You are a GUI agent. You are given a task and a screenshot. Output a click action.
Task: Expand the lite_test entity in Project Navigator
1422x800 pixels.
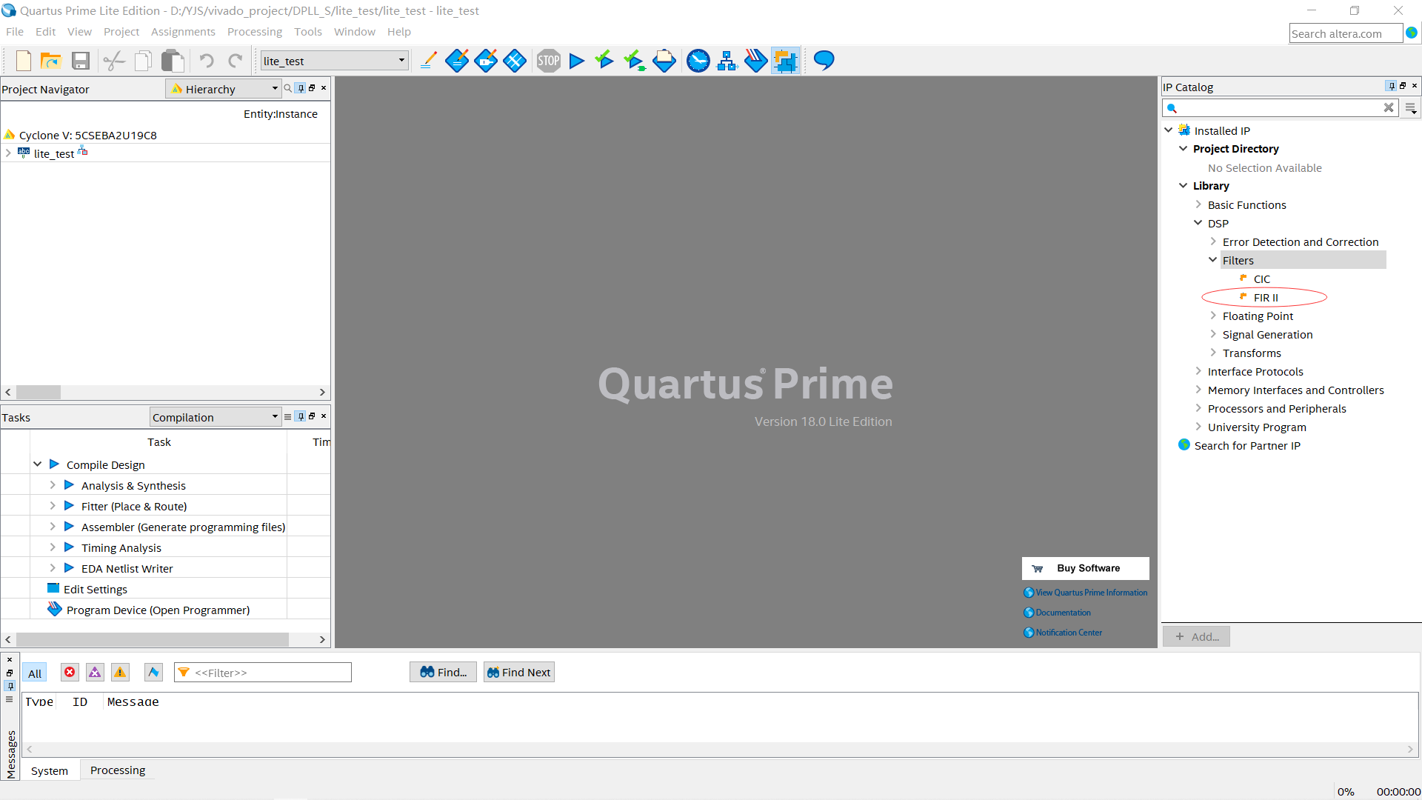[7, 153]
